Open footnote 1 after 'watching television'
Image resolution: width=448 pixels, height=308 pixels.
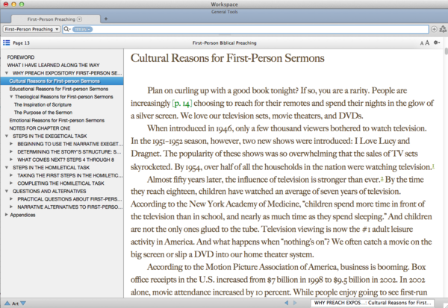[x=433, y=166]
